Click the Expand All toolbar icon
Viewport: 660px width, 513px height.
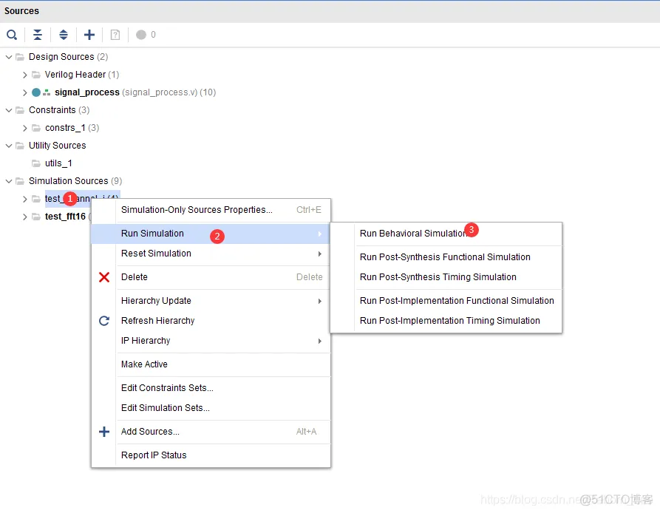(x=63, y=35)
